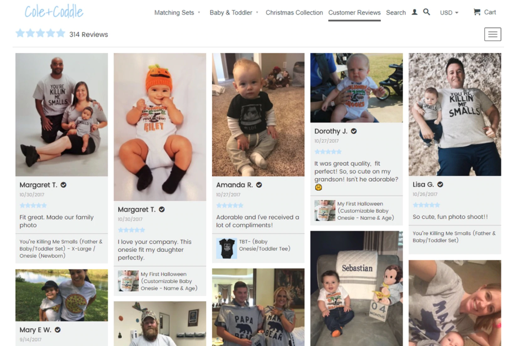Open the shopping cart icon

click(x=477, y=12)
